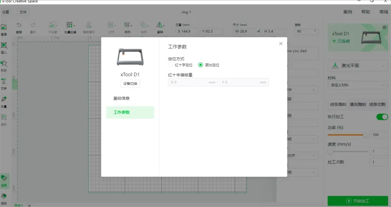Toggle the 执行加工 switch
Viewport: 391px width, 207px height.
pos(382,117)
